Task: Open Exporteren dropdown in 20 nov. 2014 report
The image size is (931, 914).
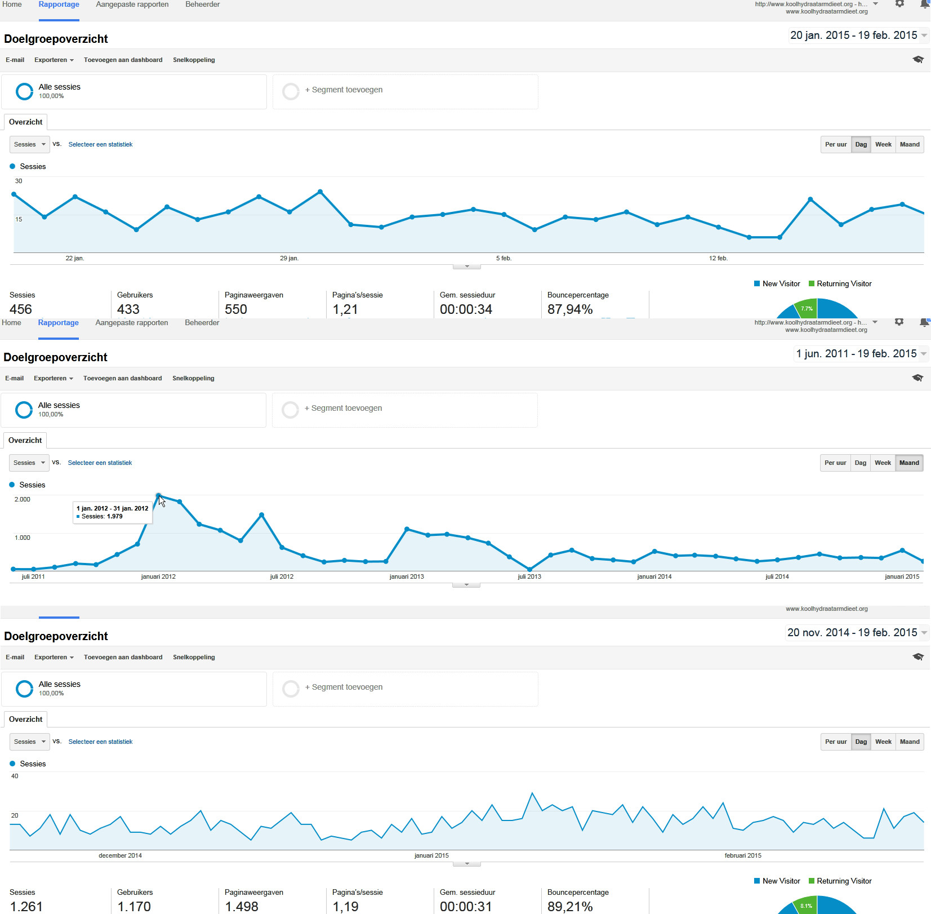Action: coord(54,658)
